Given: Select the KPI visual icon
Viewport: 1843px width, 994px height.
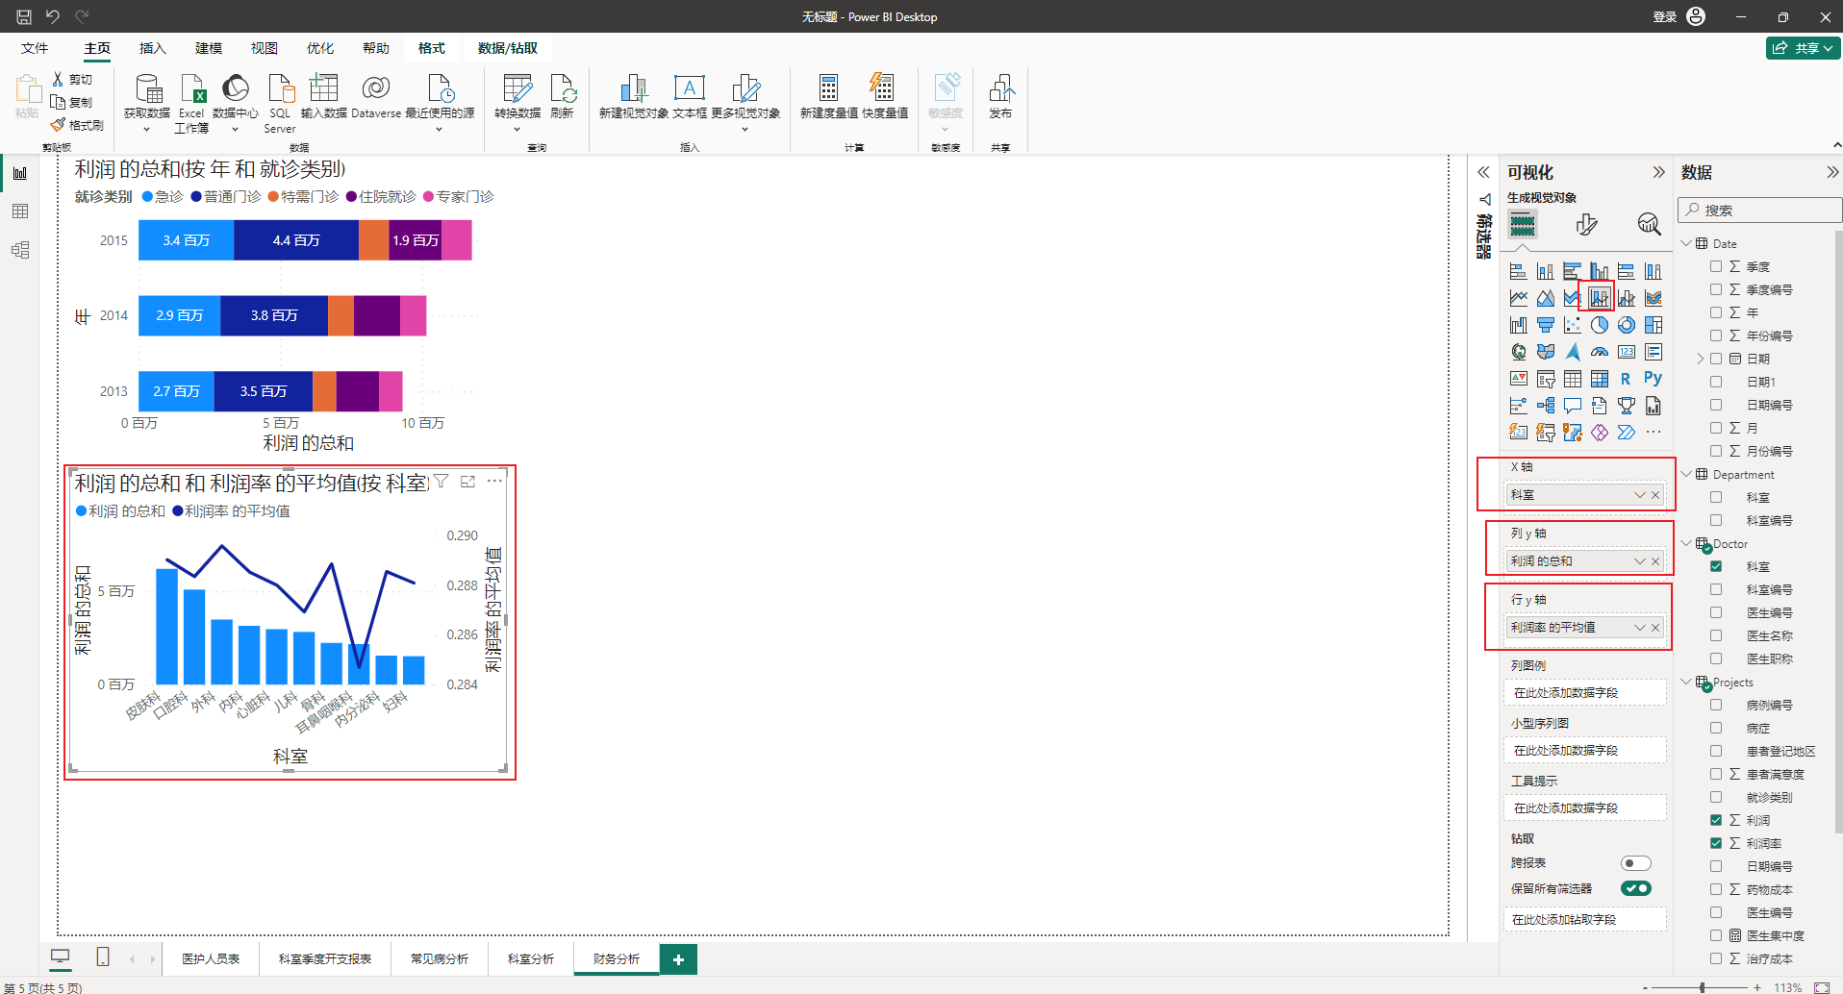Looking at the screenshot, I should (1518, 379).
